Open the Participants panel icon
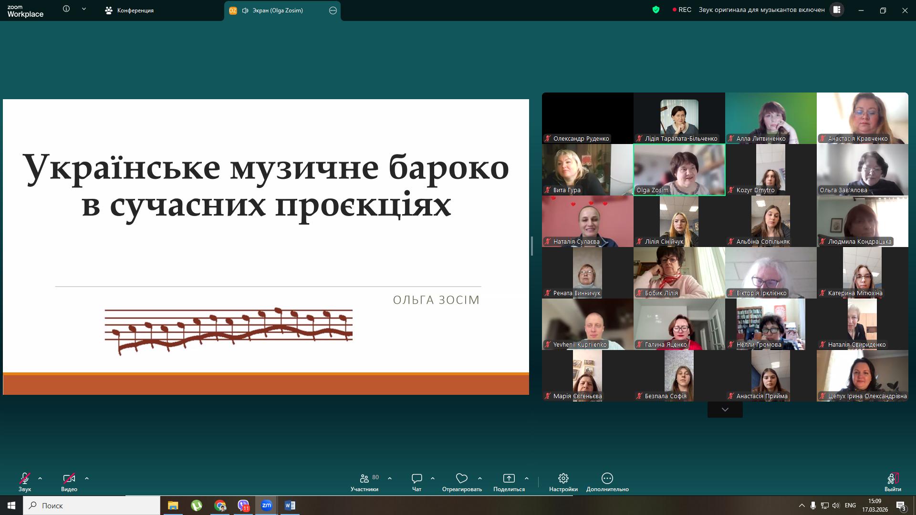Screen dimensions: 916x515 (364, 478)
